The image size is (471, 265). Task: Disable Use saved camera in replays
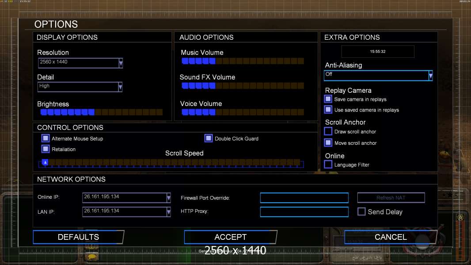[328, 110]
